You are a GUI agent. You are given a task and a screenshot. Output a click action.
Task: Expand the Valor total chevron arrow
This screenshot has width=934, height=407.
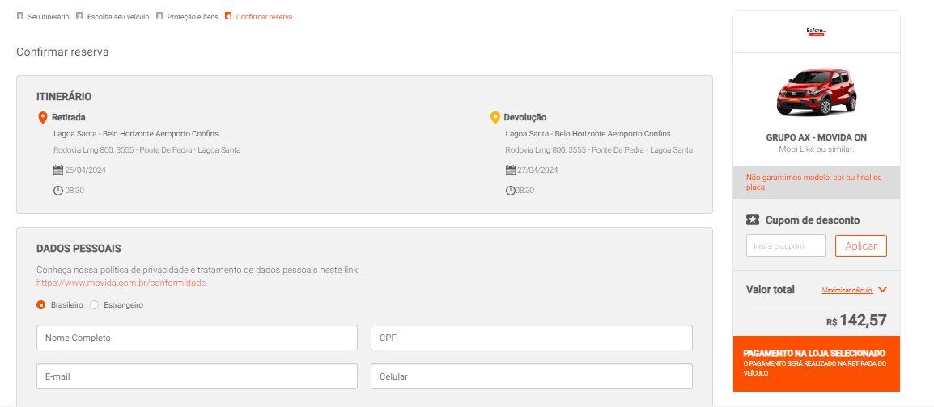pyautogui.click(x=882, y=290)
